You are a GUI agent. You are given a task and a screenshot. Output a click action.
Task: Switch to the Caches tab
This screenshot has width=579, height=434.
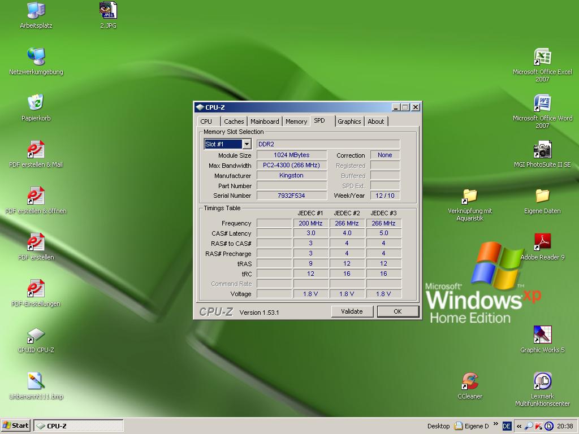coord(234,121)
